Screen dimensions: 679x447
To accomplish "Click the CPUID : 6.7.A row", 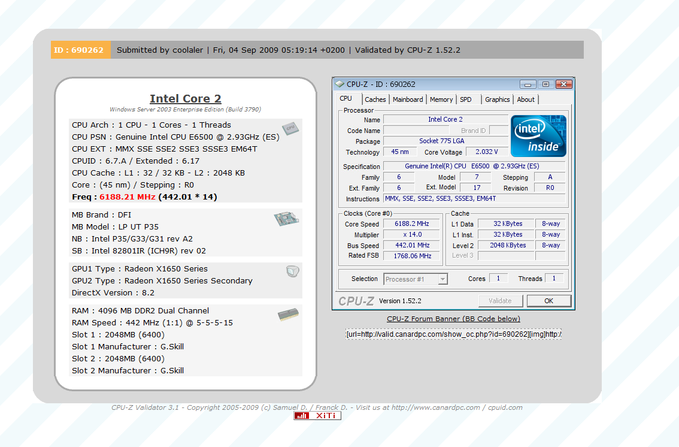I will point(135,161).
